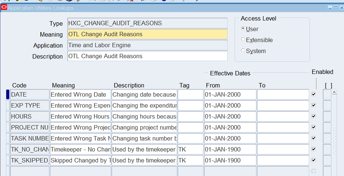Viewport: 344px width, 176px height.
Task: Choose the System access level radio button
Action: (x=243, y=51)
